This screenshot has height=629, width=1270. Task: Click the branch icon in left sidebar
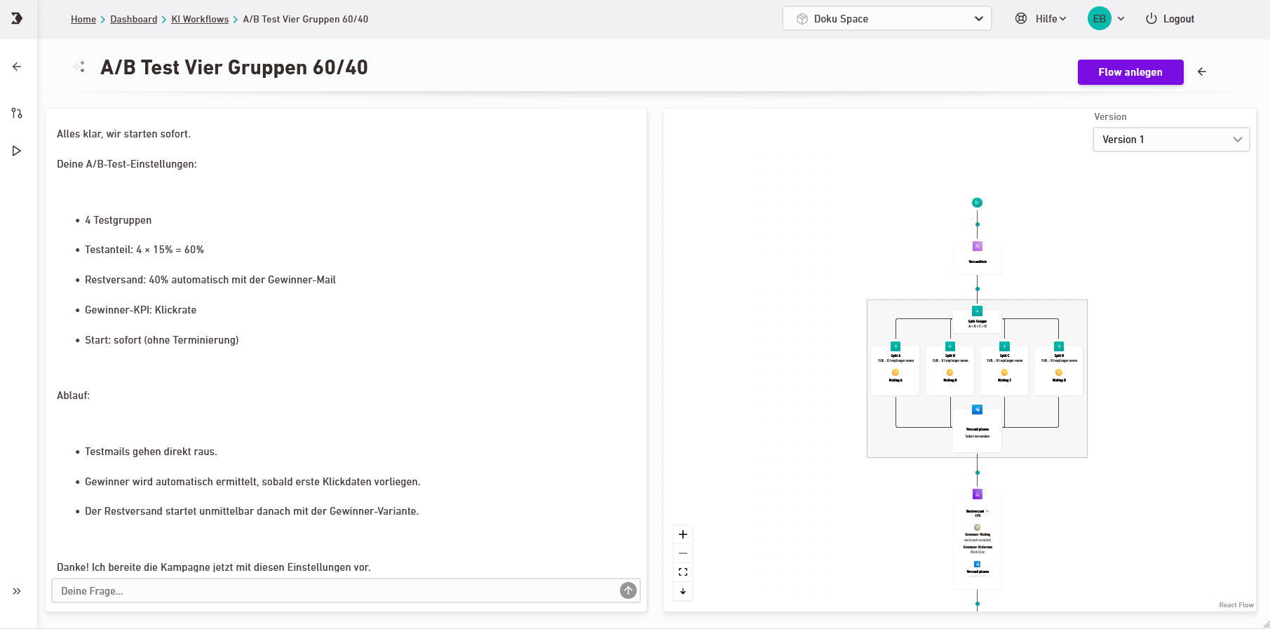pos(17,113)
